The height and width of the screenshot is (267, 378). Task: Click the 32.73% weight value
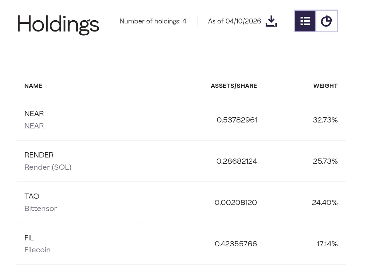pos(325,120)
